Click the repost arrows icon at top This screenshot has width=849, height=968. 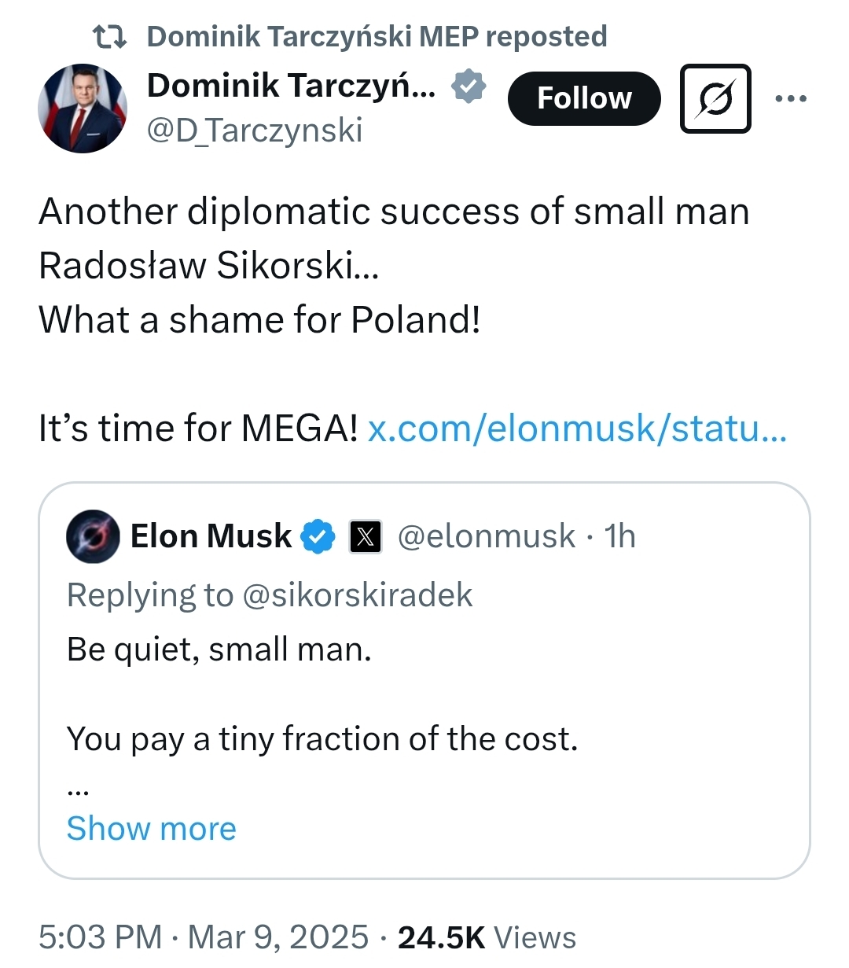point(109,36)
